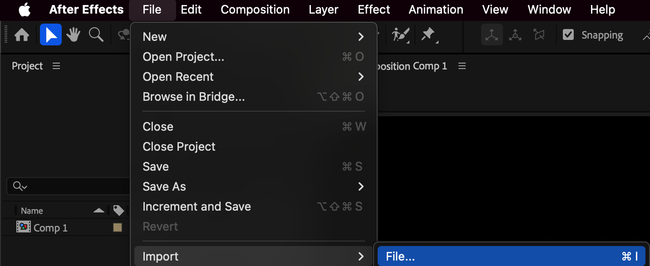Click the Project panel search field
The height and width of the screenshot is (266, 650).
pyautogui.click(x=68, y=186)
